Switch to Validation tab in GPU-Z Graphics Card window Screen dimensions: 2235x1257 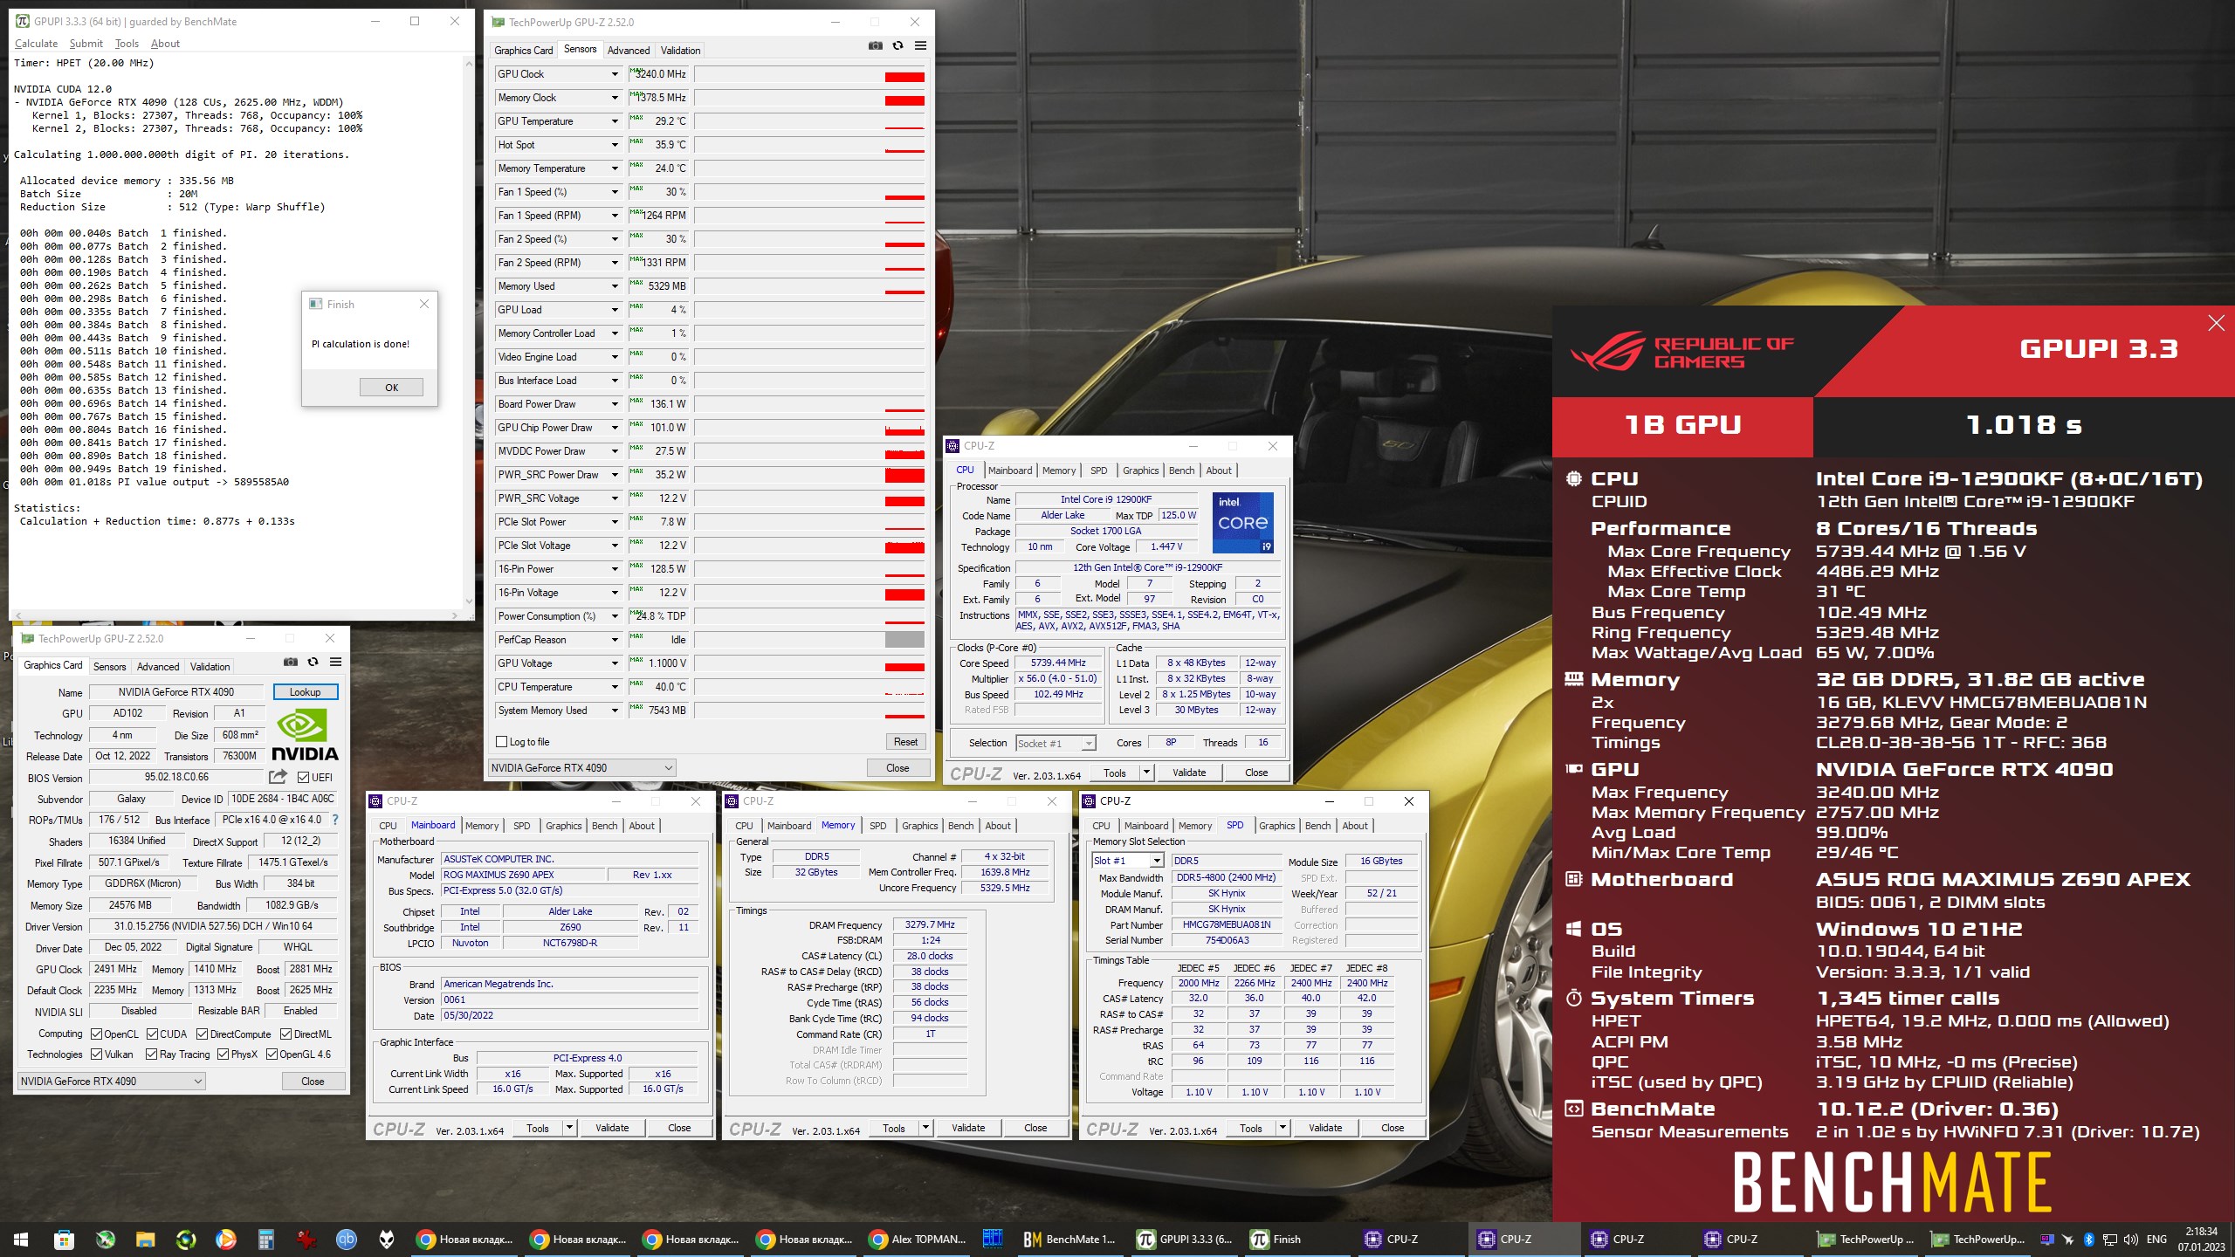[x=210, y=667]
